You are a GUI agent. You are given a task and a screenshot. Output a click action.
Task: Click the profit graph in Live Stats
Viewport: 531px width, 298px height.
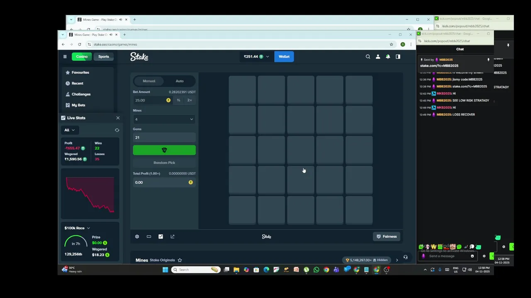coord(90,194)
